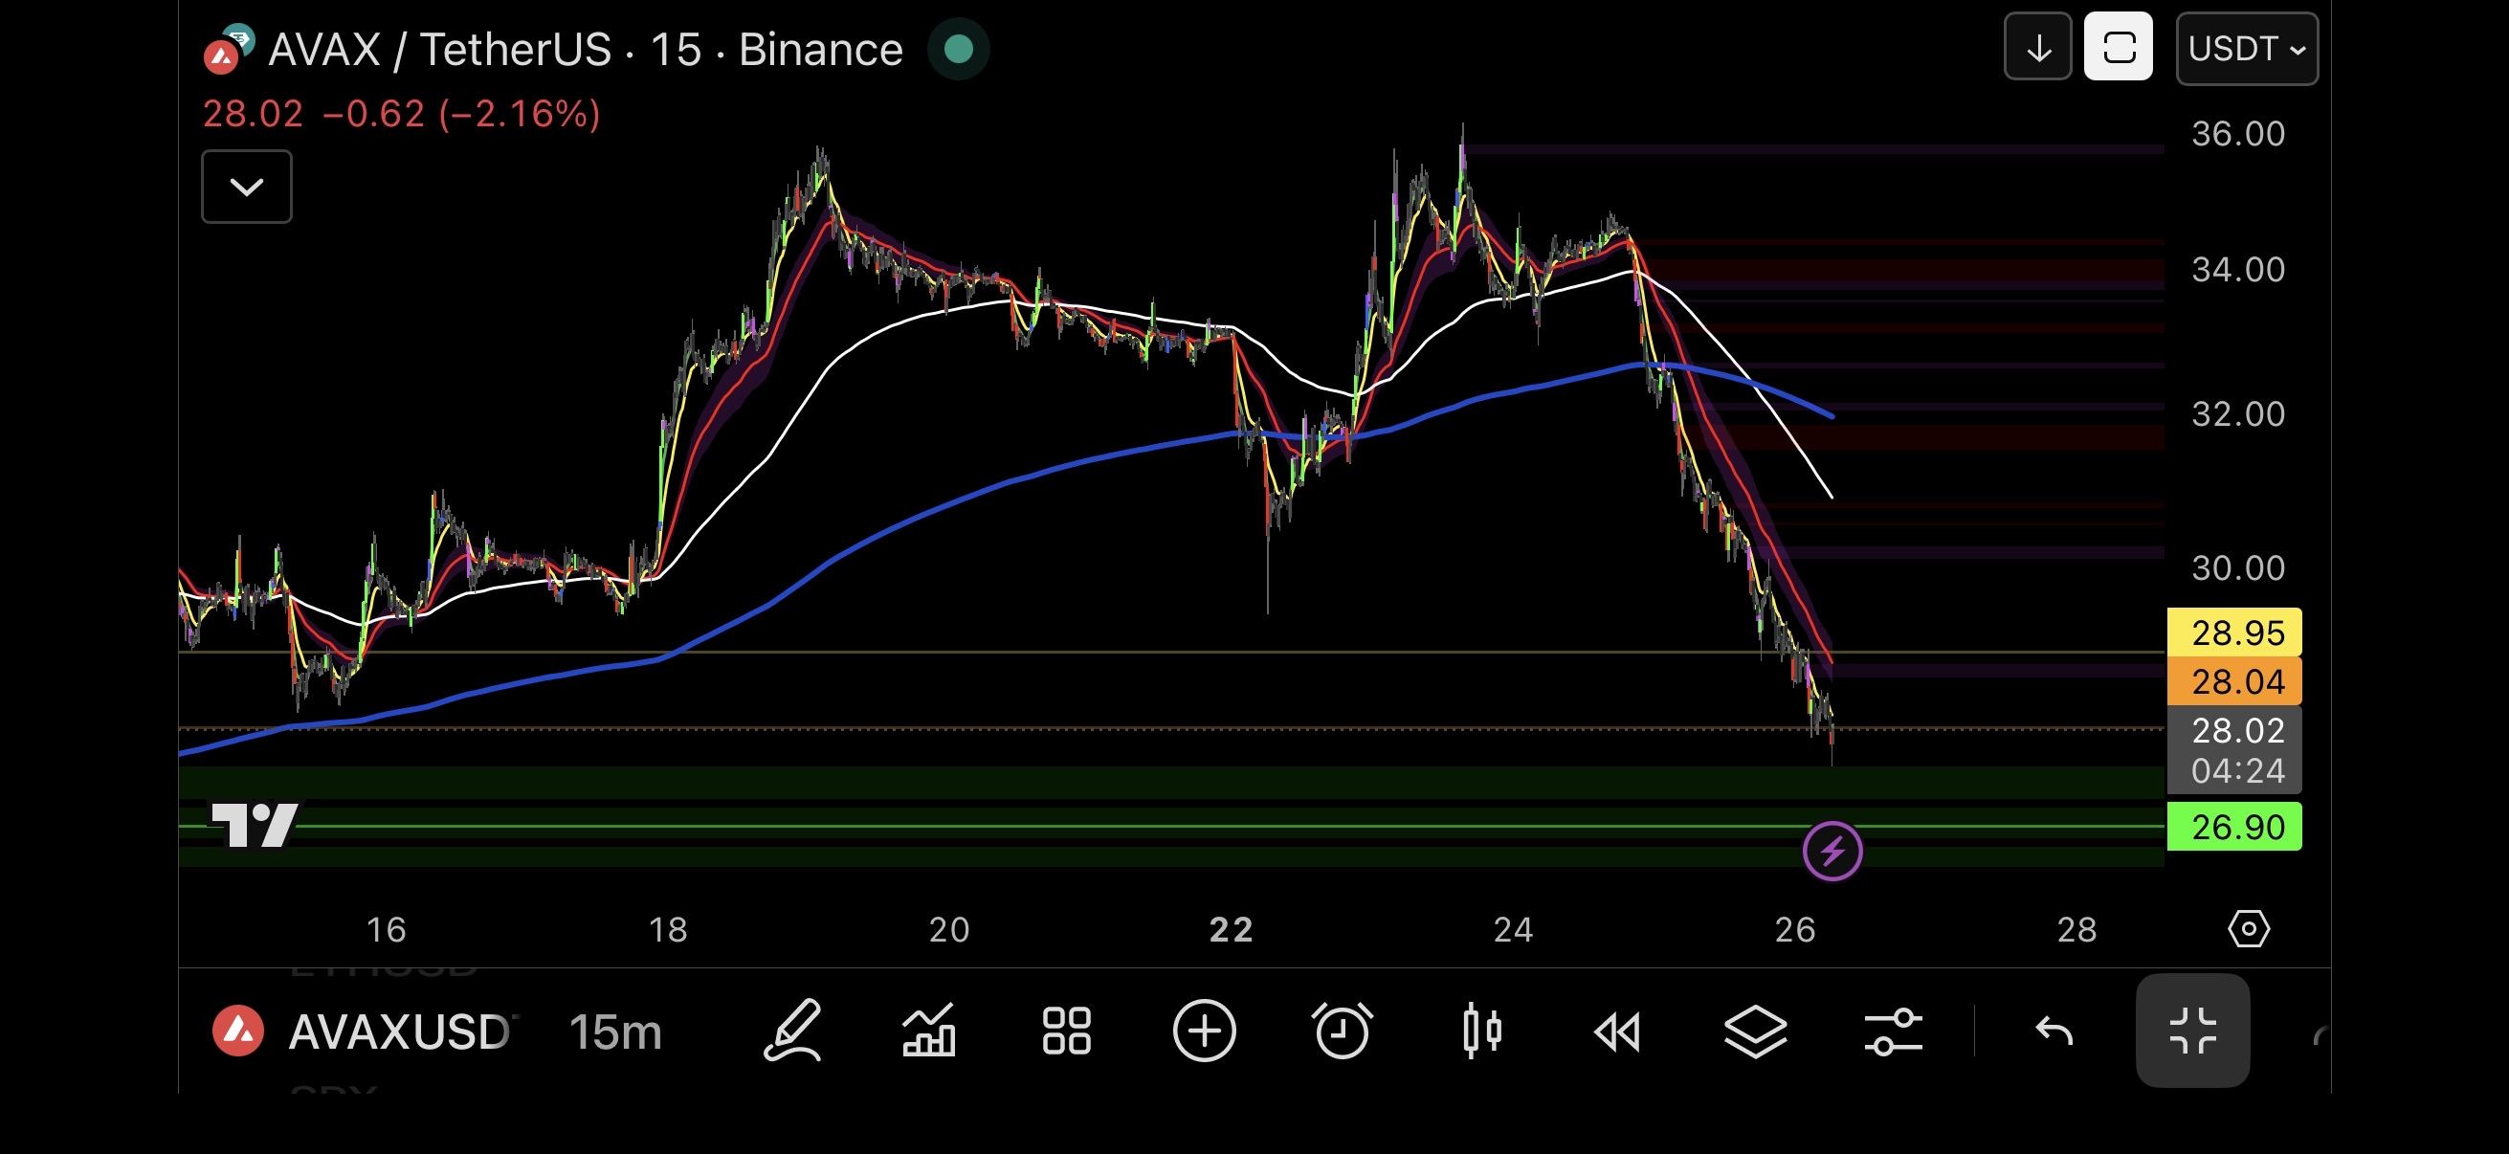Tap the TradingView logo on the chart
This screenshot has width=2509, height=1154.
pyautogui.click(x=256, y=825)
